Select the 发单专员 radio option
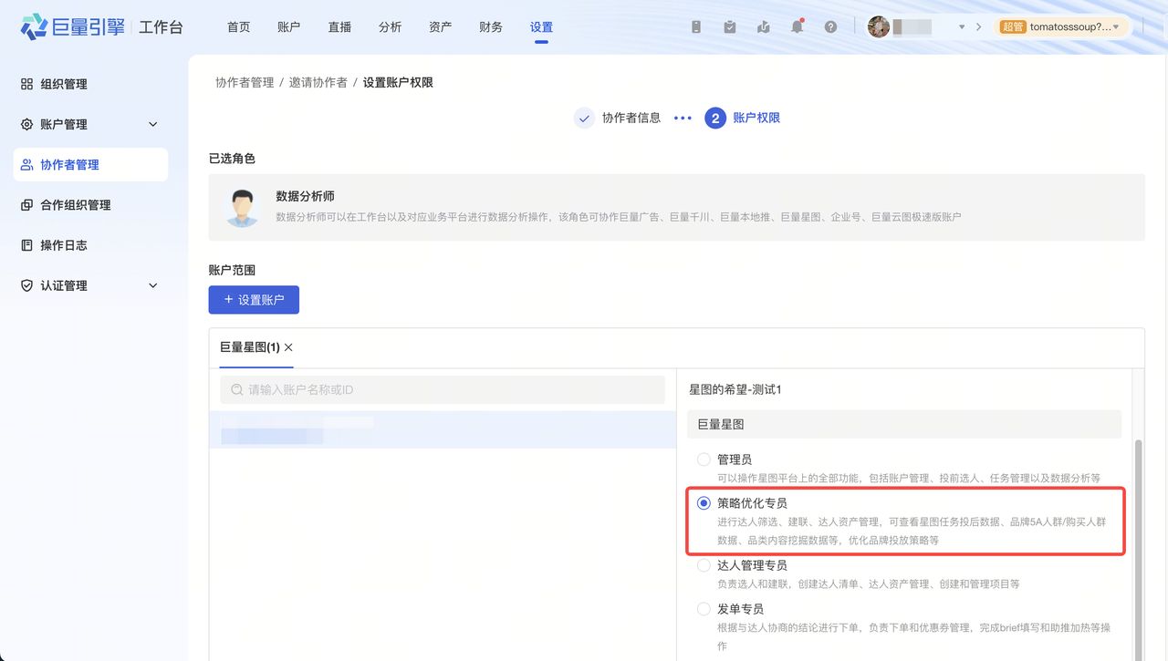This screenshot has width=1168, height=661. (x=704, y=609)
